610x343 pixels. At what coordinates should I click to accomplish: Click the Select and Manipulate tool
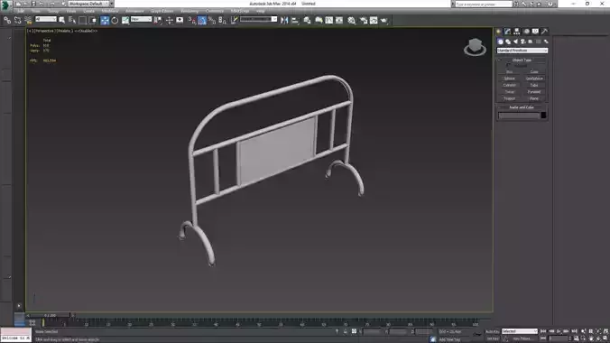point(170,20)
